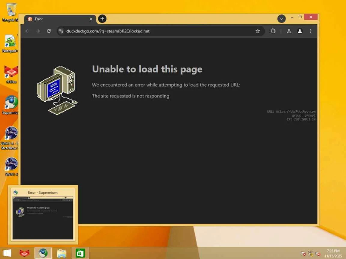The width and height of the screenshot is (346, 259).
Task: Open the profile avatar icon
Action: [300, 31]
